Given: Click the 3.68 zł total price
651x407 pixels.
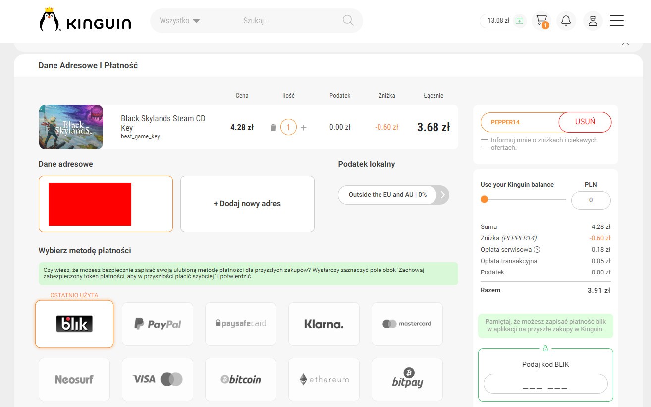Looking at the screenshot, I should pos(434,127).
